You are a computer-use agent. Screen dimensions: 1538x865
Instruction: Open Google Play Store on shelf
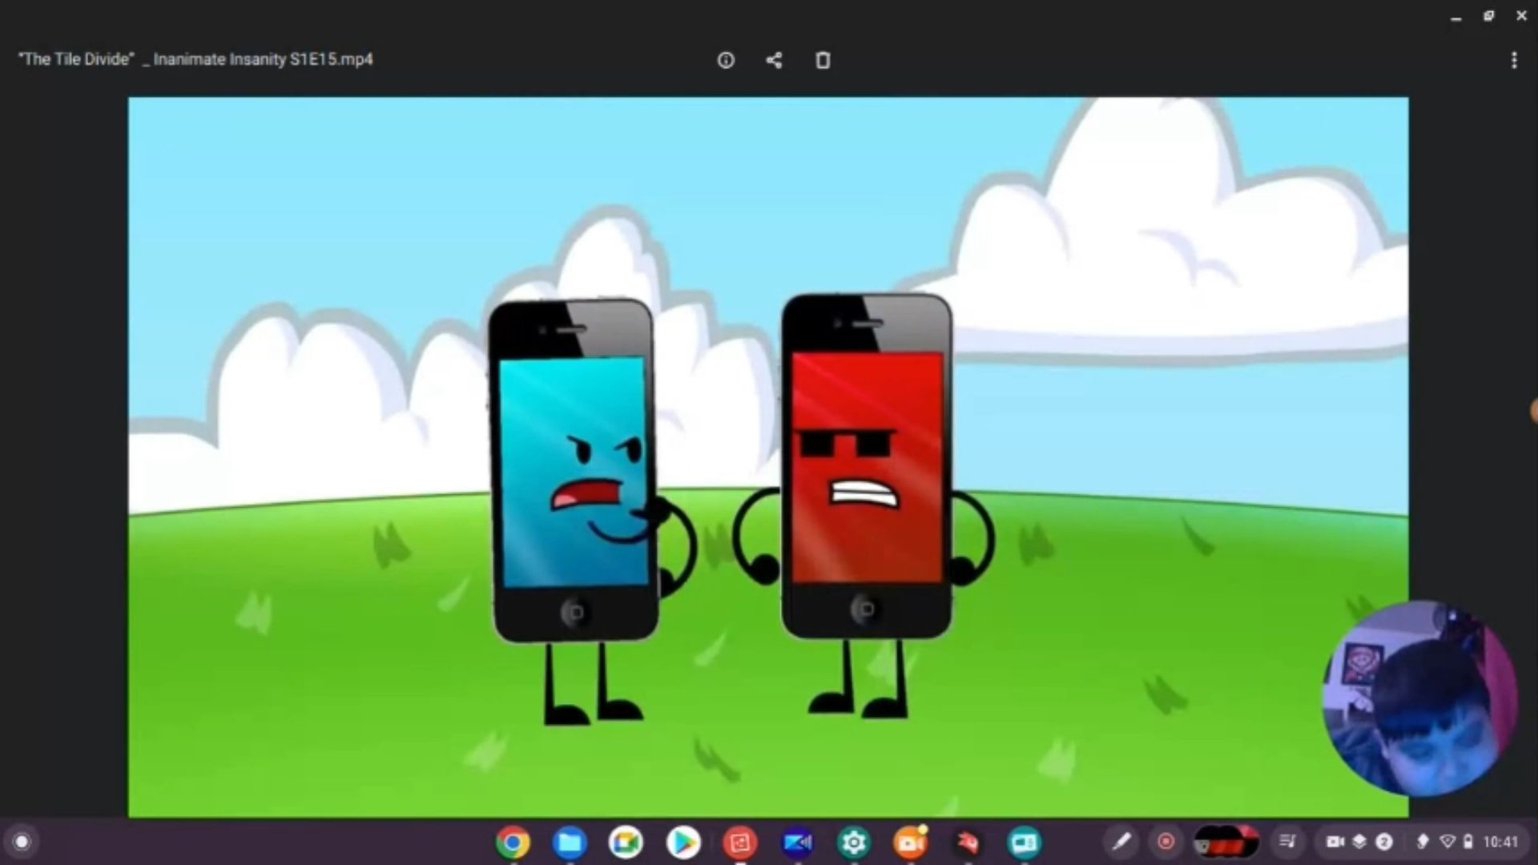click(x=683, y=843)
